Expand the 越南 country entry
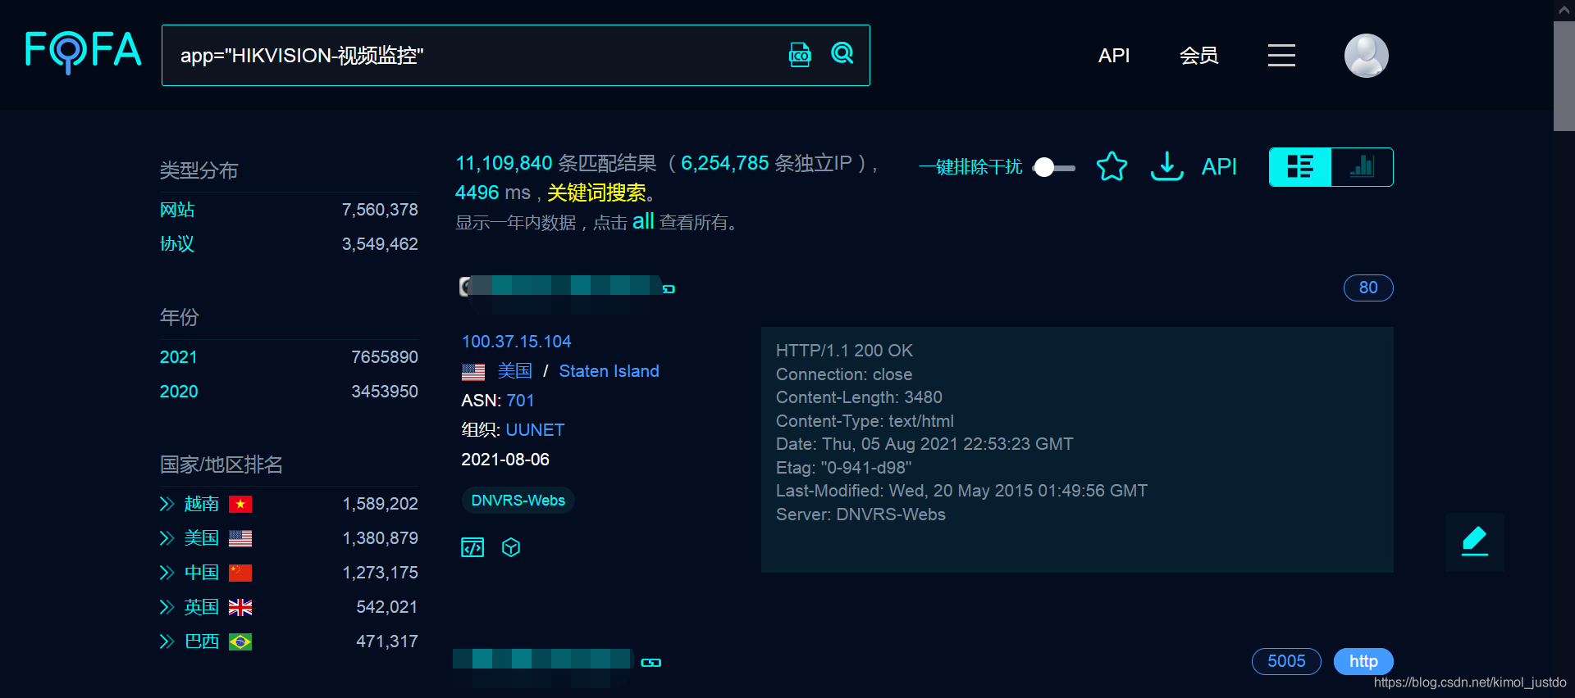The width and height of the screenshot is (1575, 698). [x=167, y=504]
